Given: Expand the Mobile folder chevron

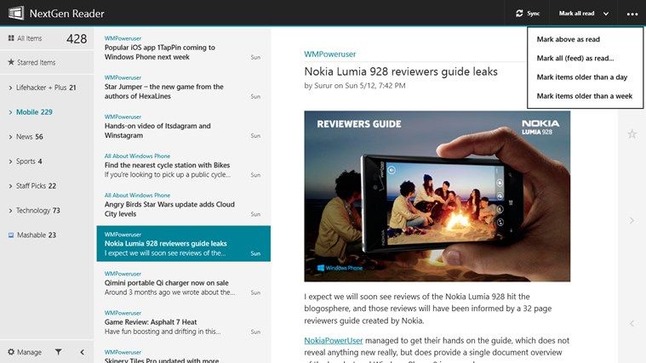Looking at the screenshot, I should pos(10,112).
